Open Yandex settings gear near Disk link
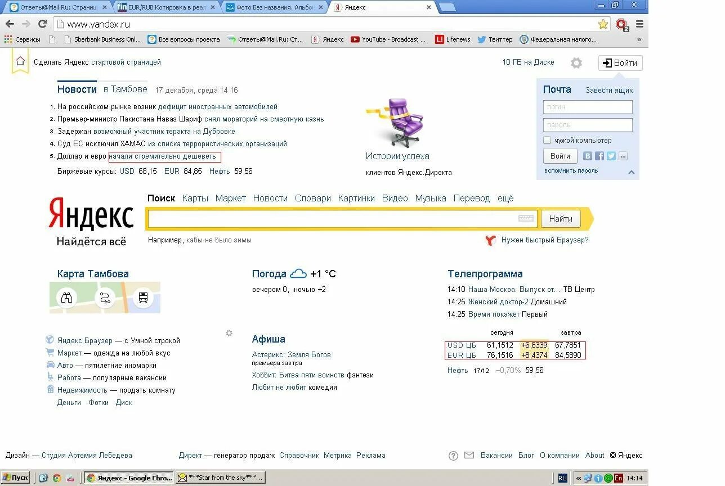 pyautogui.click(x=576, y=63)
